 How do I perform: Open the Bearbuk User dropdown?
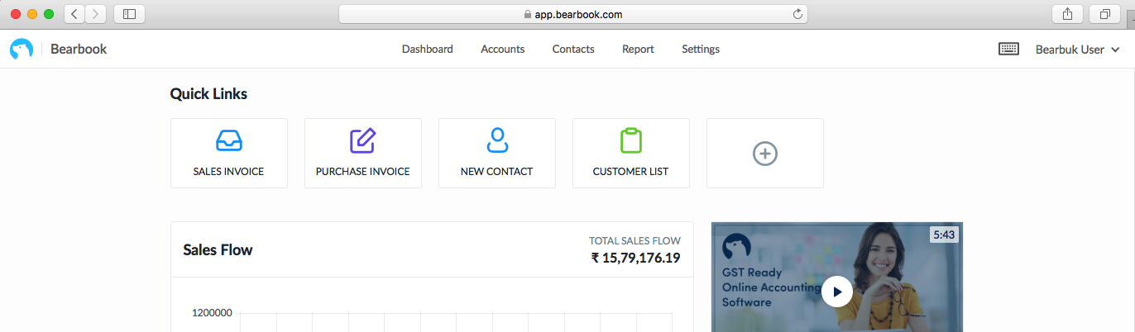click(1078, 50)
